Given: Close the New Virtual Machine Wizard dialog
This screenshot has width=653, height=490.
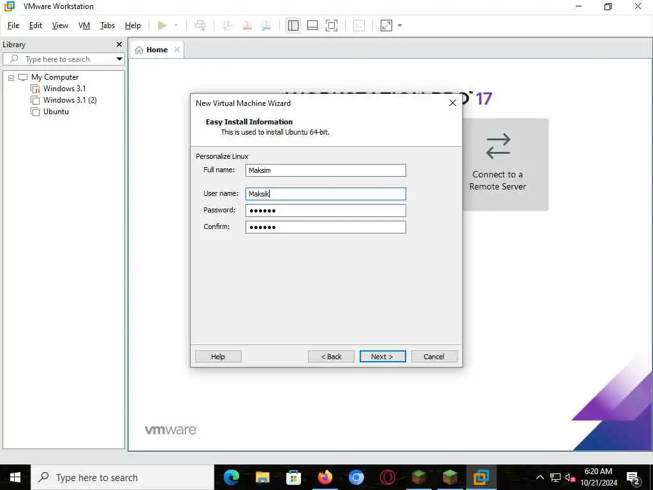Looking at the screenshot, I should 453,103.
